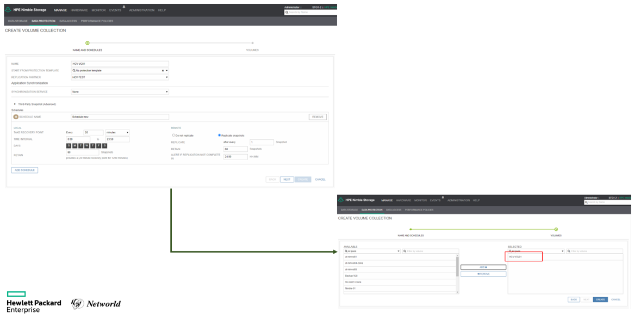Click the ADD button between volume lists
Image resolution: width=634 pixels, height=319 pixels.
(x=483, y=267)
